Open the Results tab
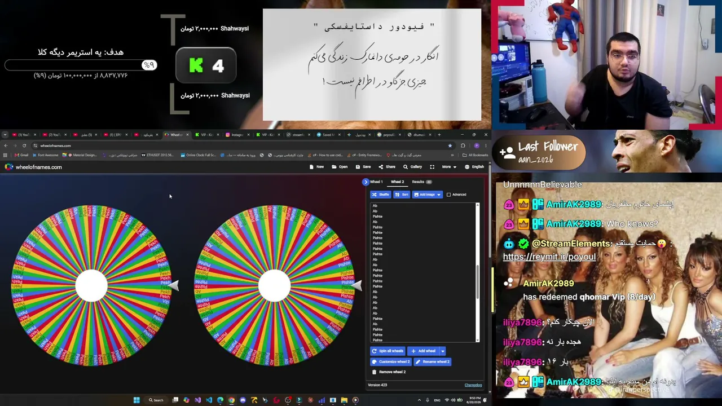 click(421, 182)
